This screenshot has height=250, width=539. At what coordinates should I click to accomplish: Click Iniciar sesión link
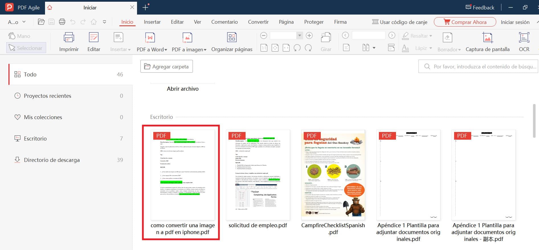(515, 22)
